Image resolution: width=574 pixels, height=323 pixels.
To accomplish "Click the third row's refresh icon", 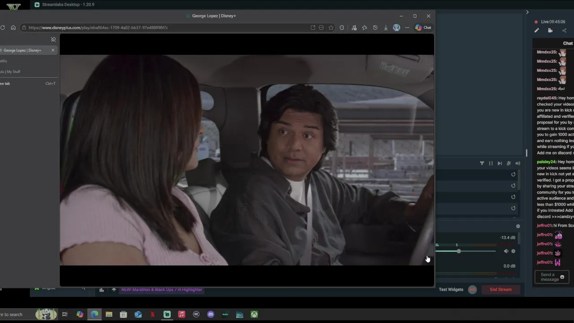I will pos(513,197).
